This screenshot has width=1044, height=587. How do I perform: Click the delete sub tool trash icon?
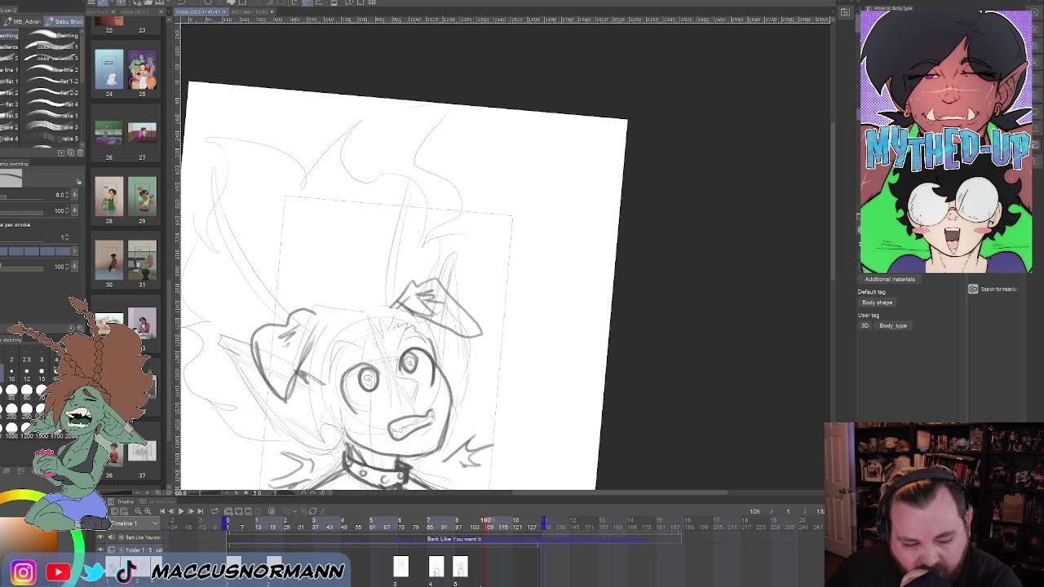tap(79, 152)
